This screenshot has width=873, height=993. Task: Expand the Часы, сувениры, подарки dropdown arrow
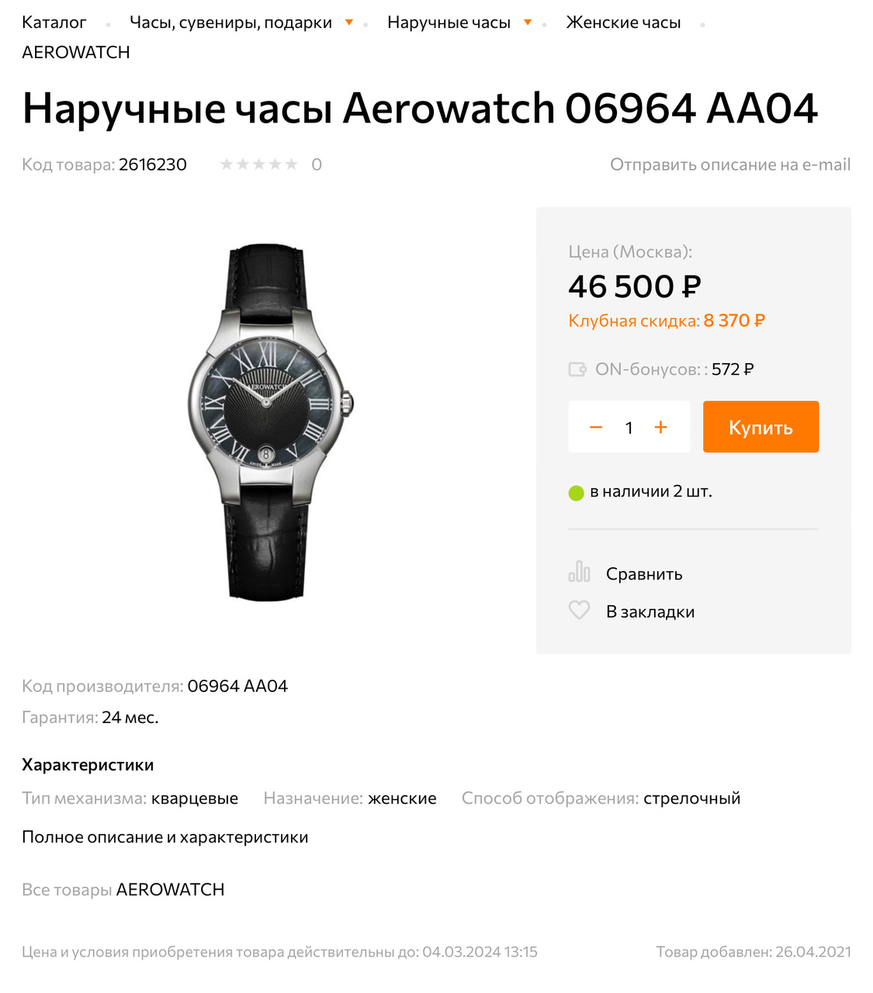[349, 22]
